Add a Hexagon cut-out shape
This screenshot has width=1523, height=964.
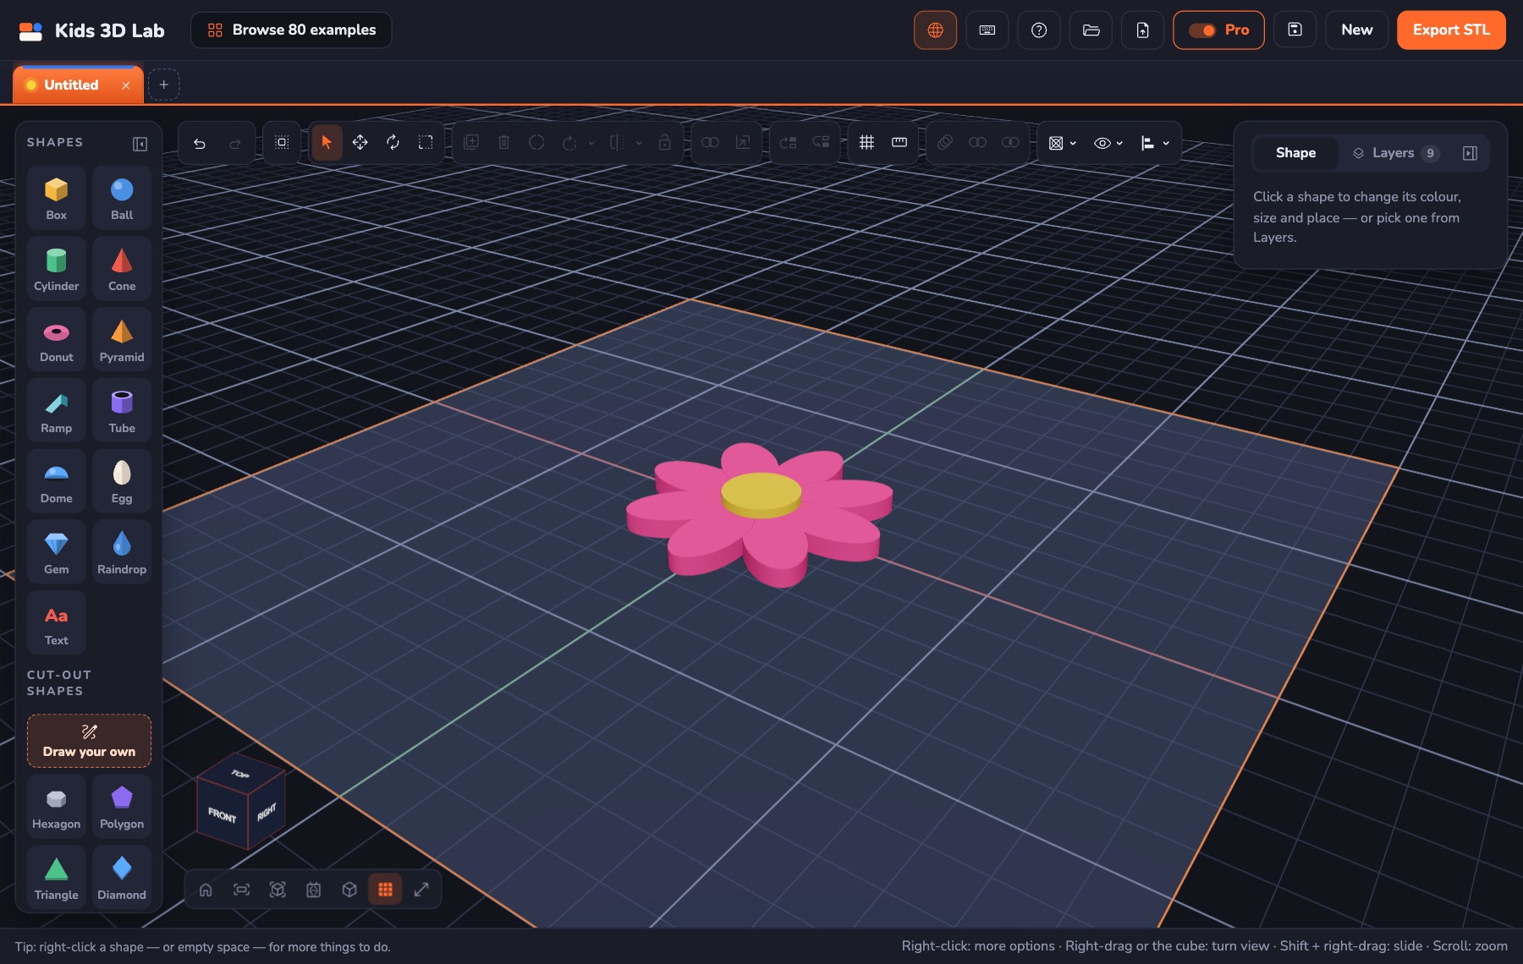click(56, 807)
